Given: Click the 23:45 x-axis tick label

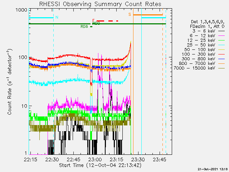Looking at the screenshot, I should point(160,159).
